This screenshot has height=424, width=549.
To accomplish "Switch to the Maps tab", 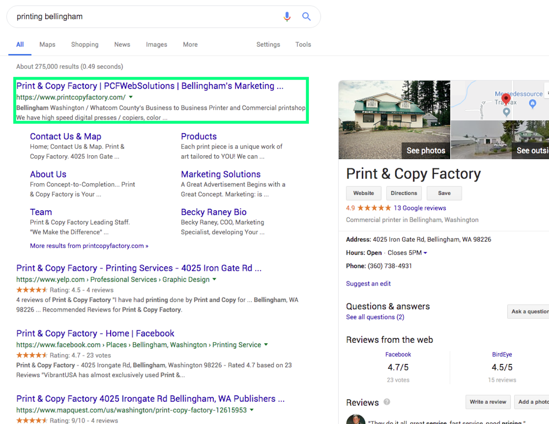I will click(x=47, y=45).
